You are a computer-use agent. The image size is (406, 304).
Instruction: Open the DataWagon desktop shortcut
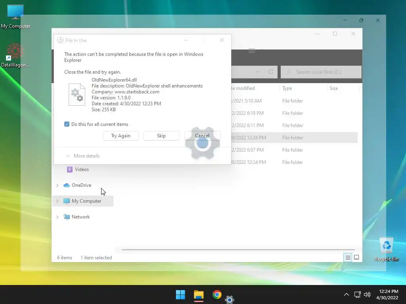coord(15,55)
